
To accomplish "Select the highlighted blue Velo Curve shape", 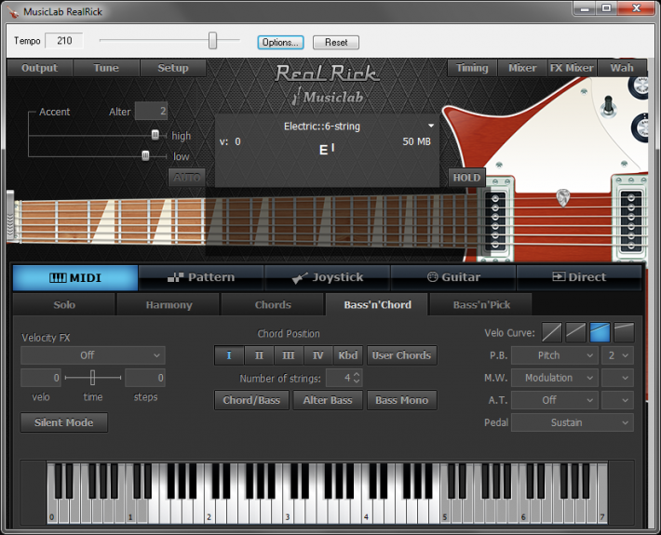I will 600,332.
